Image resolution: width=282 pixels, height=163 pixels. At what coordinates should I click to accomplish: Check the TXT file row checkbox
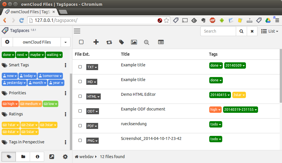click(x=80, y=67)
